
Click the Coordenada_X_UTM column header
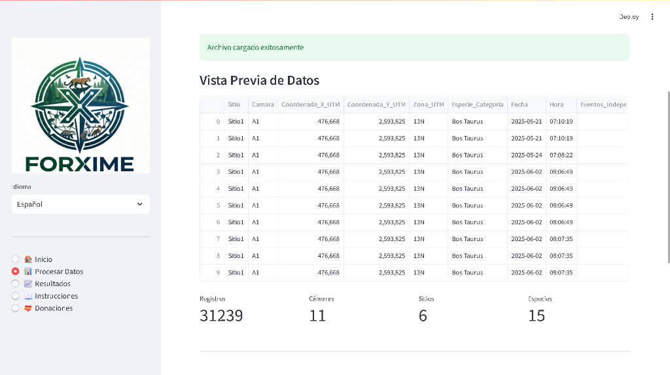click(311, 105)
